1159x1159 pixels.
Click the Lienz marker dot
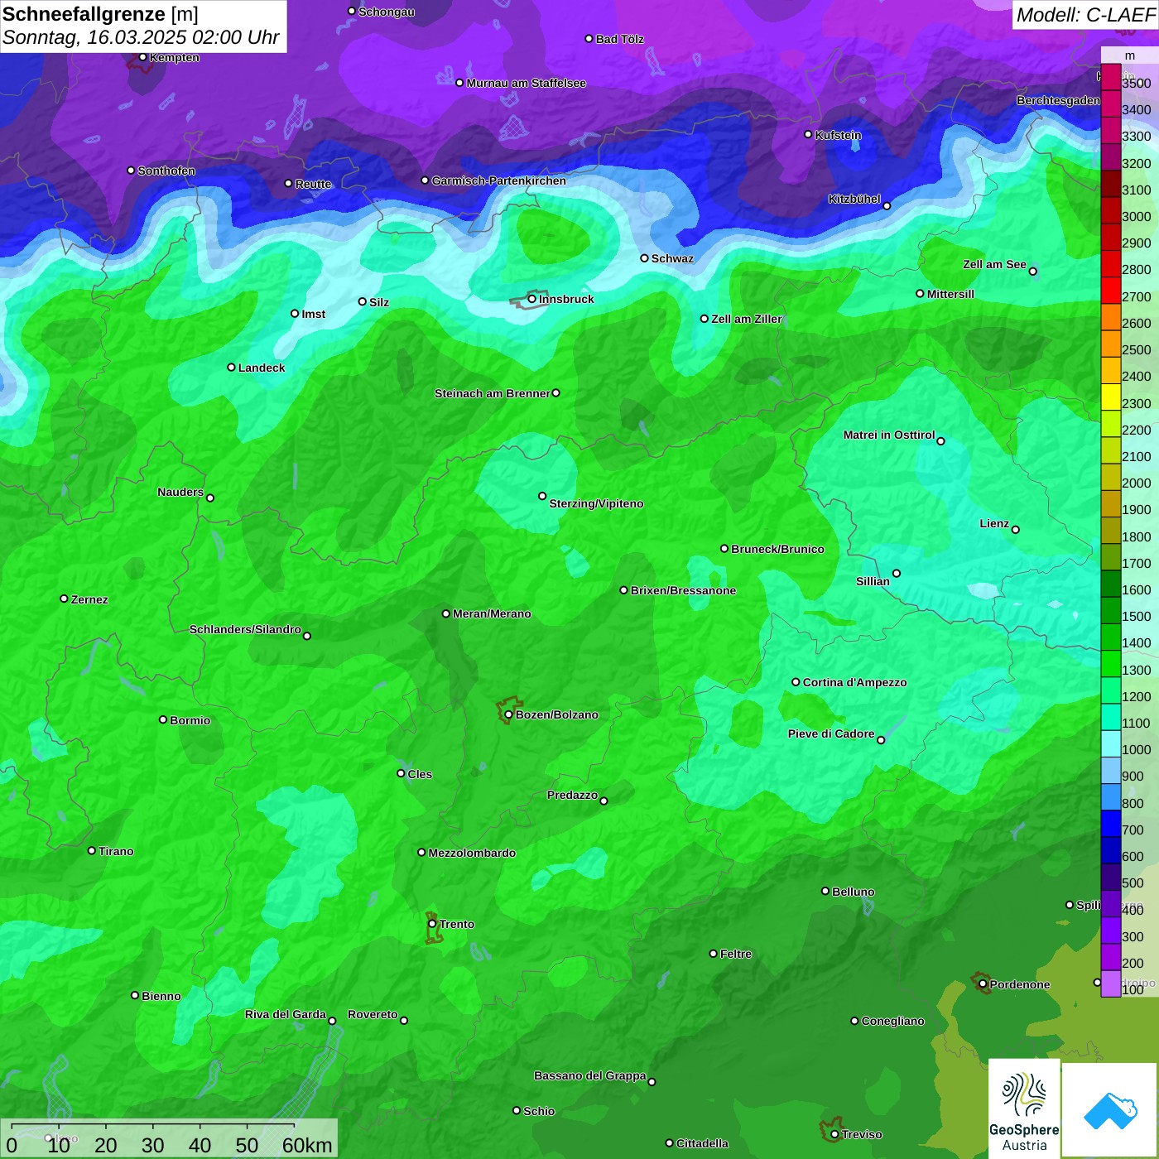click(1016, 530)
